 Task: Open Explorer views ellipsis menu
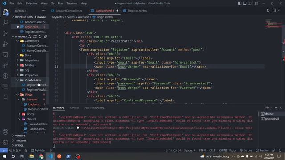(43, 11)
